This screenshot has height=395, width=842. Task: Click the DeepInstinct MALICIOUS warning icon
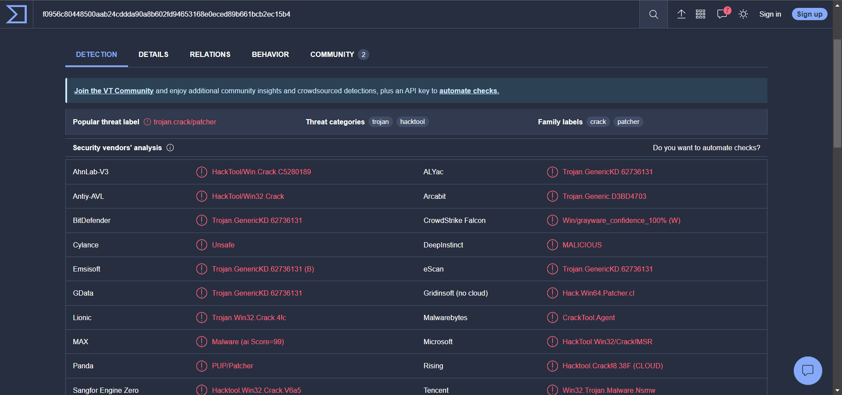point(552,245)
